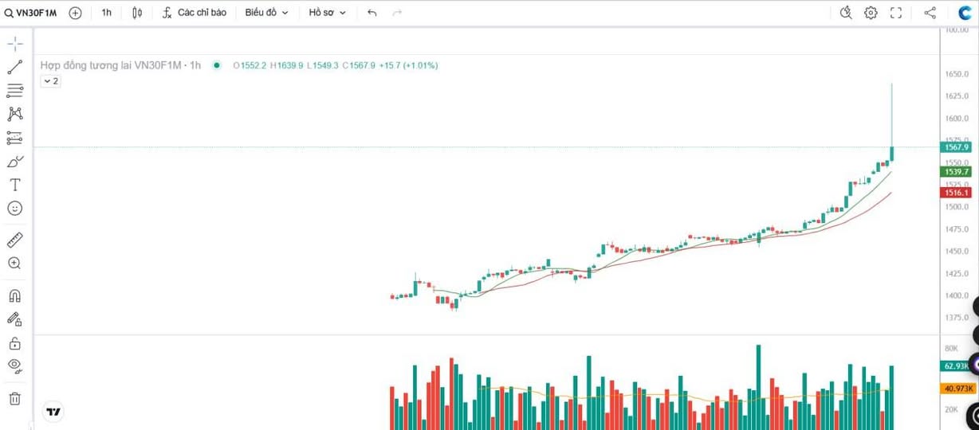Screen dimensions: 979x430
Task: Toggle hide all drawings eye icon
Action: (x=14, y=366)
